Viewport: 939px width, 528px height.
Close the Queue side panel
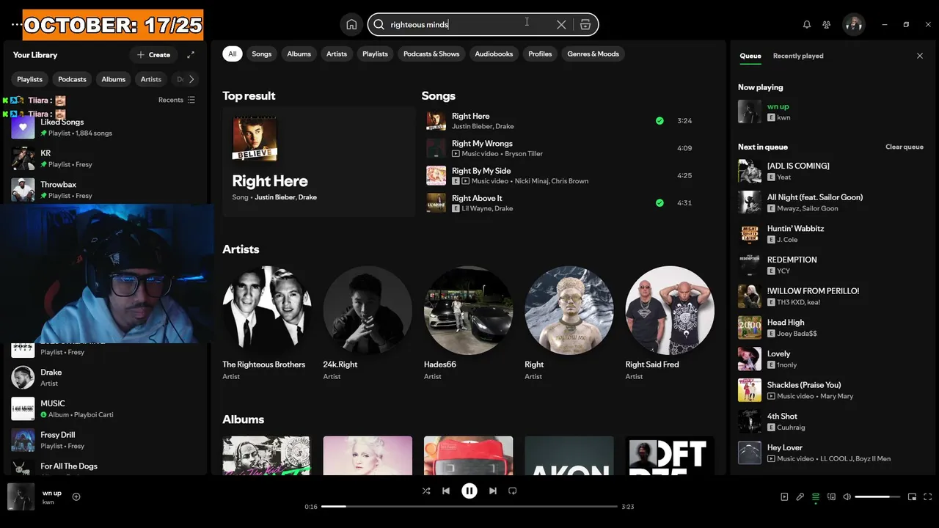(920, 56)
